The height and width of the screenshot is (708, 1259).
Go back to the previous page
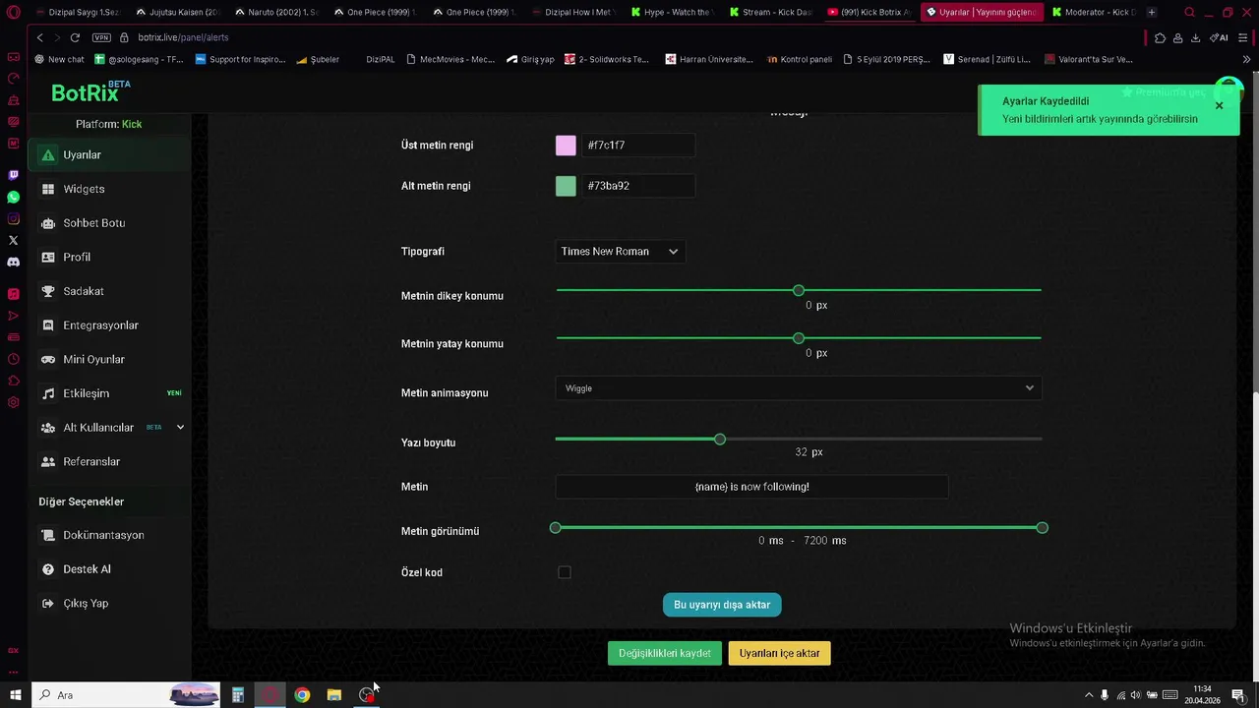click(x=39, y=37)
